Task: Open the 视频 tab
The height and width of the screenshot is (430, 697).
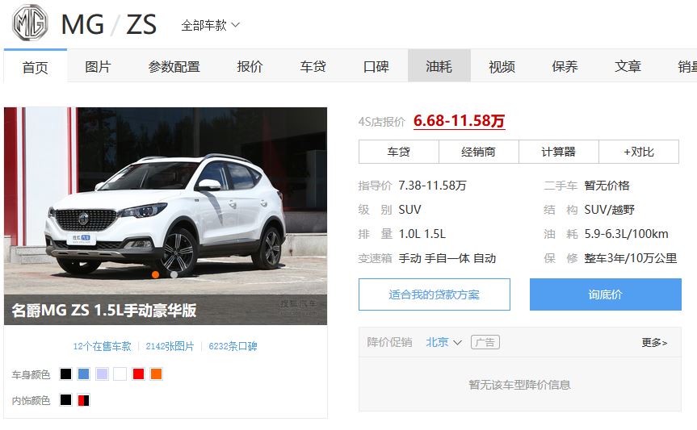Action: point(502,67)
